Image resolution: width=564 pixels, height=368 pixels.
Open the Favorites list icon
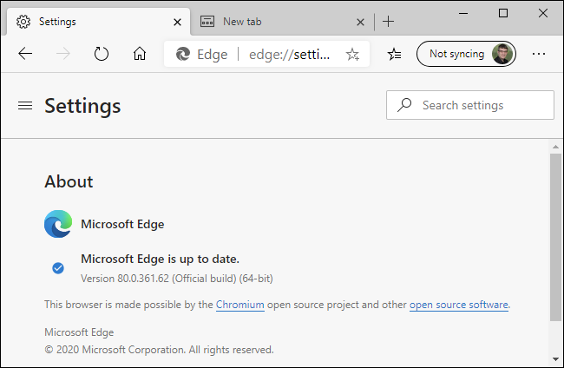395,54
